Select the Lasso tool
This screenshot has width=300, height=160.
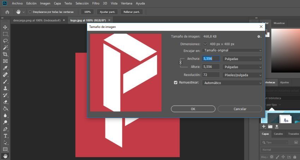(x=5, y=41)
